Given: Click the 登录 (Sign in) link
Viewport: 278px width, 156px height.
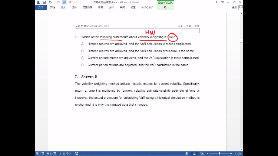Looking at the screenshot, I should 234,7.
